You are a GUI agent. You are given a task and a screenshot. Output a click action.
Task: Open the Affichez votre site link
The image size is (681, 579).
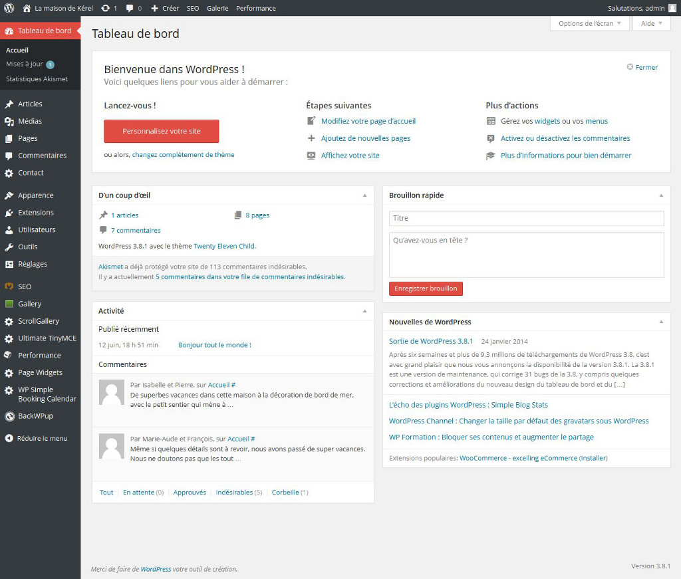350,156
